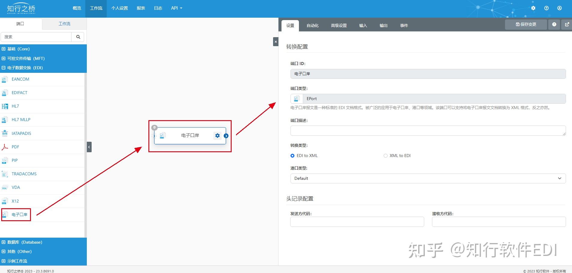Select the EDI to XML conversion option
The image size is (572, 273).
(x=292, y=156)
